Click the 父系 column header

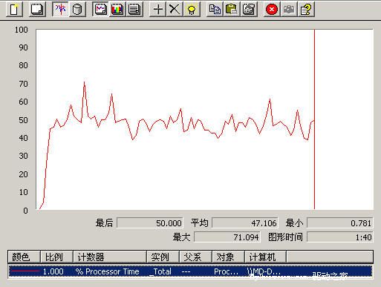(x=195, y=257)
